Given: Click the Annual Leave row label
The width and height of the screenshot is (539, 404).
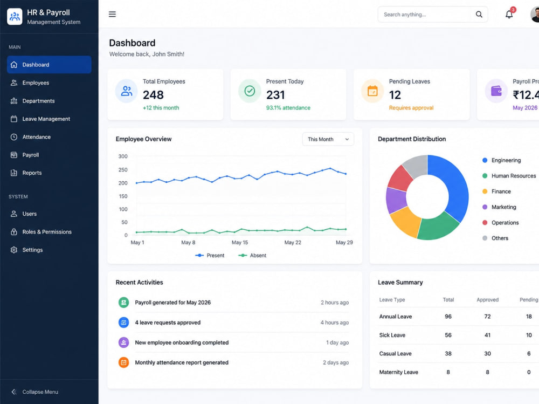Looking at the screenshot, I should [x=395, y=317].
